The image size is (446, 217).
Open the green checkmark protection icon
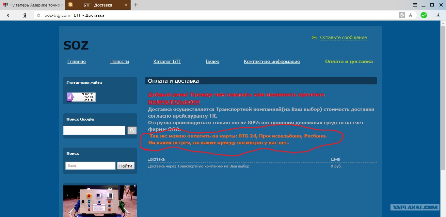(x=424, y=15)
